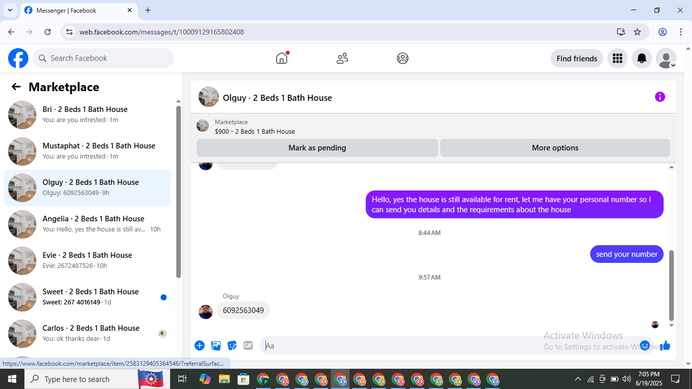Click the Mark as pending button

317,148
